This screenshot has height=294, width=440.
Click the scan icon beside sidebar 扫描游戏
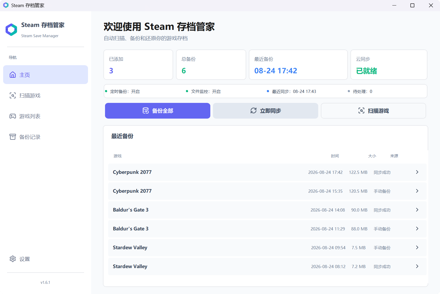(x=13, y=95)
